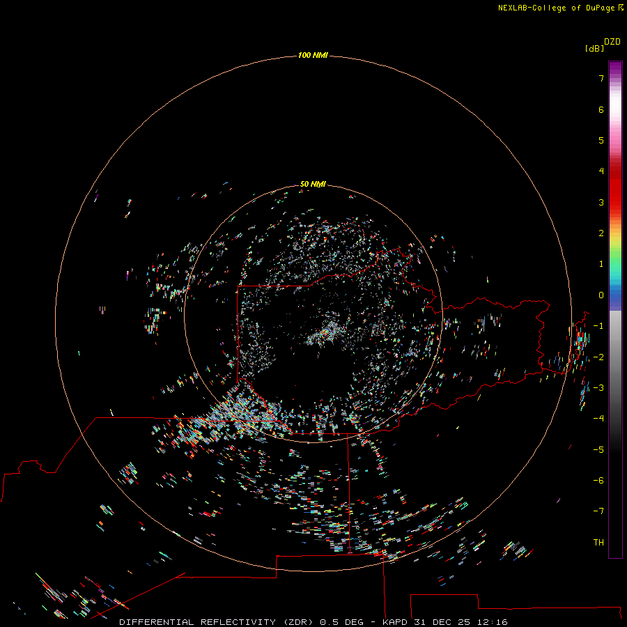Click the 4 dB scale label

[x=601, y=171]
